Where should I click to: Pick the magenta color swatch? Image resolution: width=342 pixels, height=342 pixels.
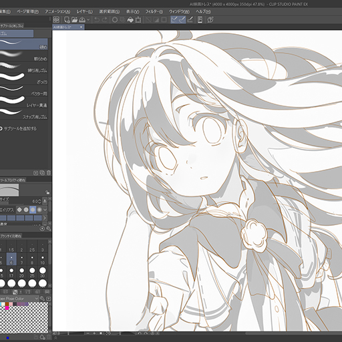pos(7,308)
